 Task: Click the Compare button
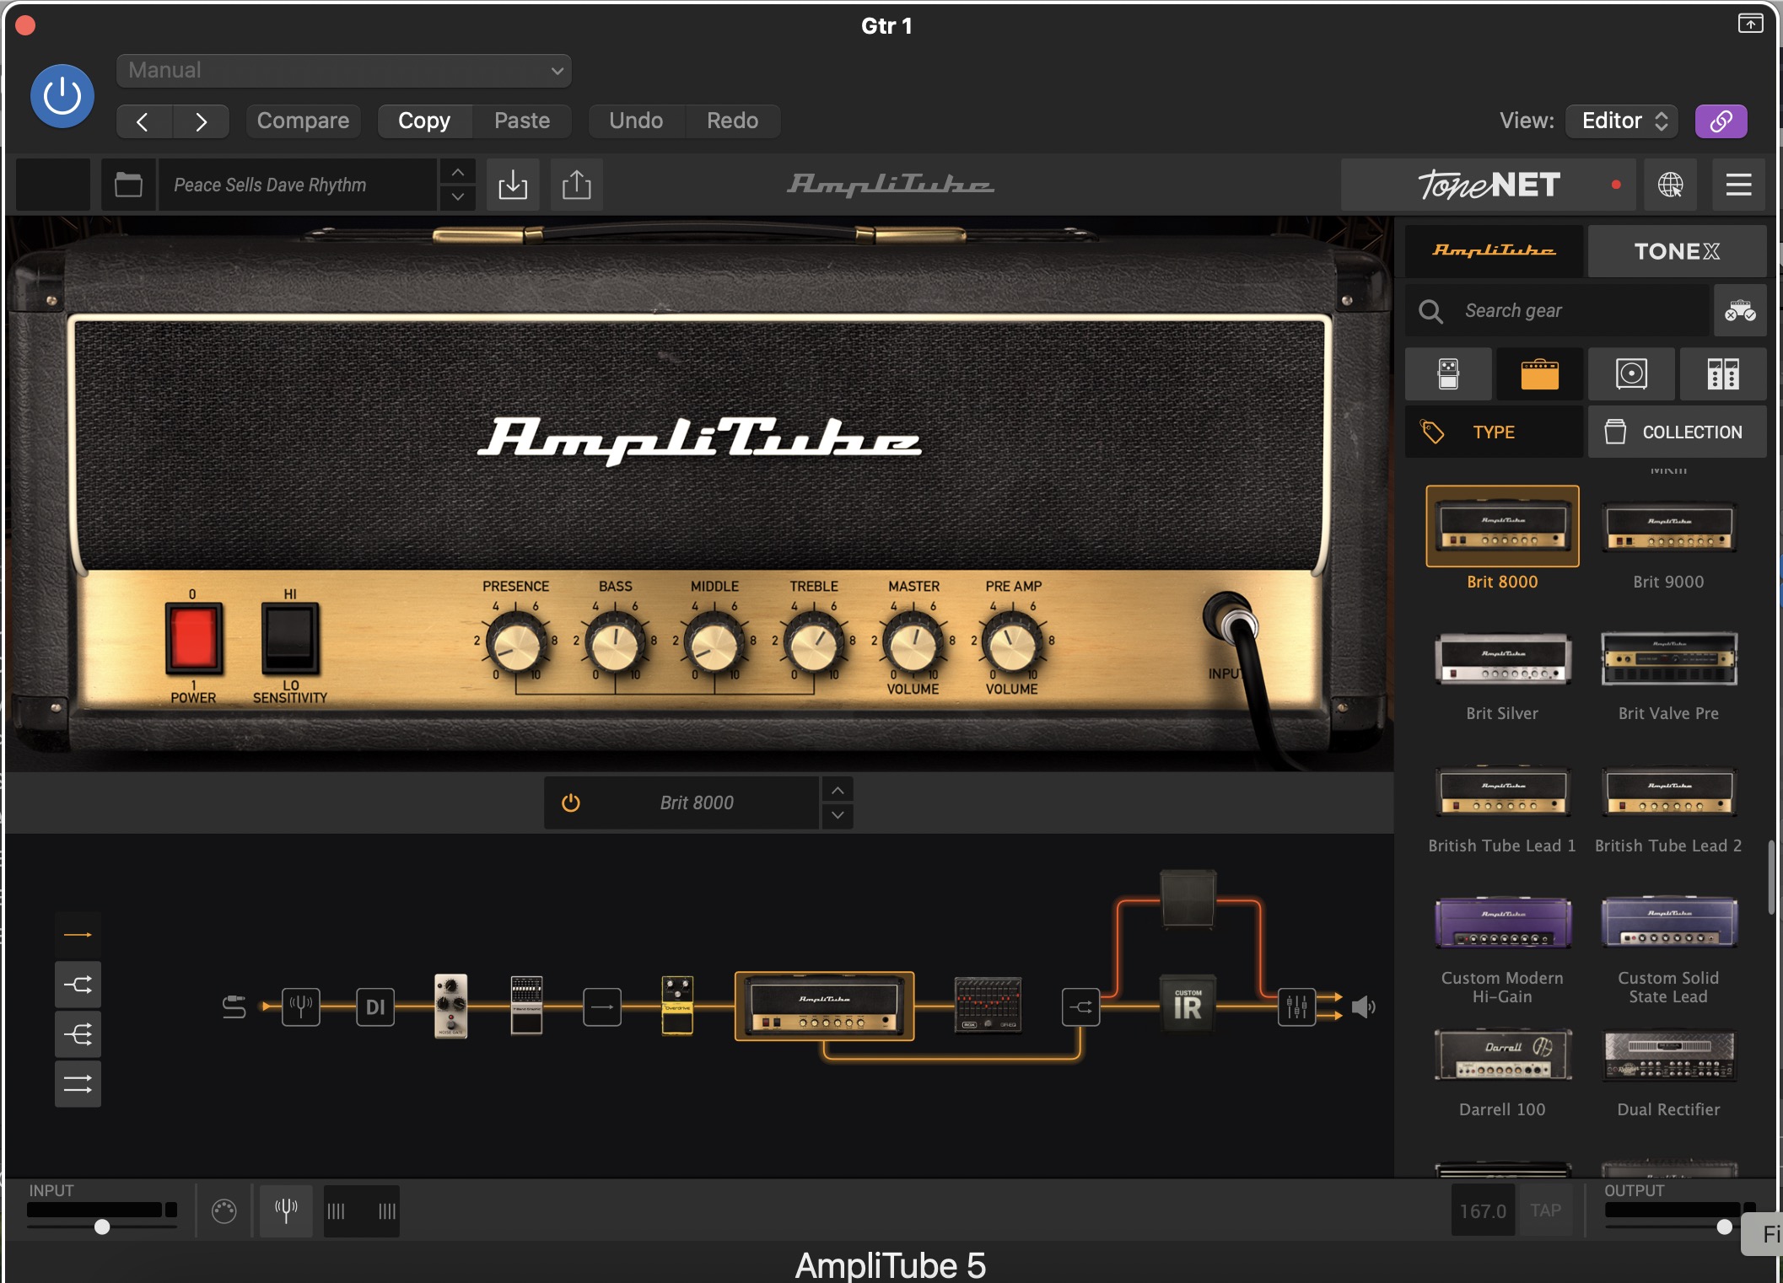click(303, 121)
